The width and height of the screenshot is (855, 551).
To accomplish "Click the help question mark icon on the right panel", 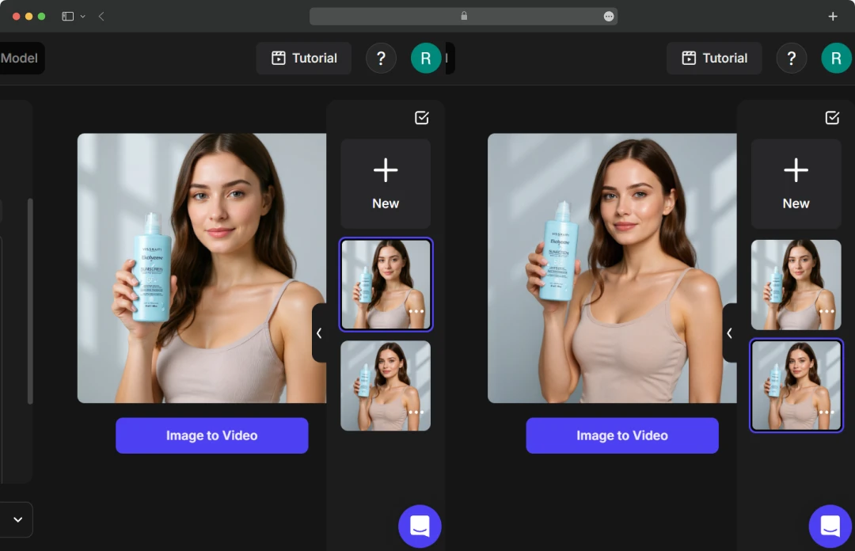I will coord(791,58).
